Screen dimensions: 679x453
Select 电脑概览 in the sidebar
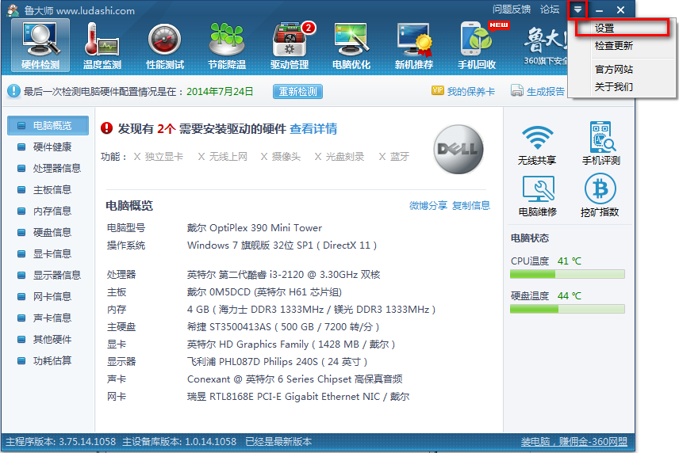pos(48,125)
